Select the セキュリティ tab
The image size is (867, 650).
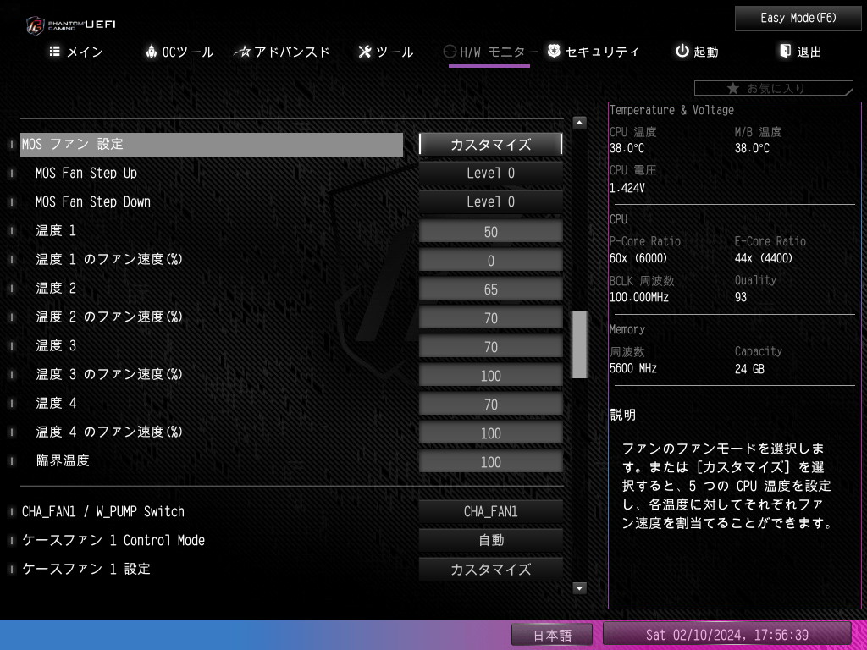click(593, 52)
